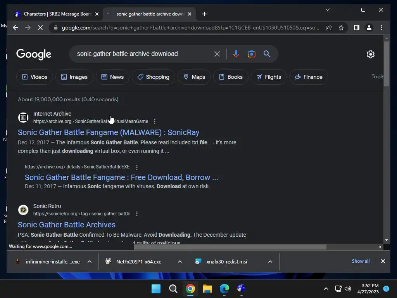Expand options for xnafx30_redist.msi download
This screenshot has height=298, width=397.
(270, 262)
